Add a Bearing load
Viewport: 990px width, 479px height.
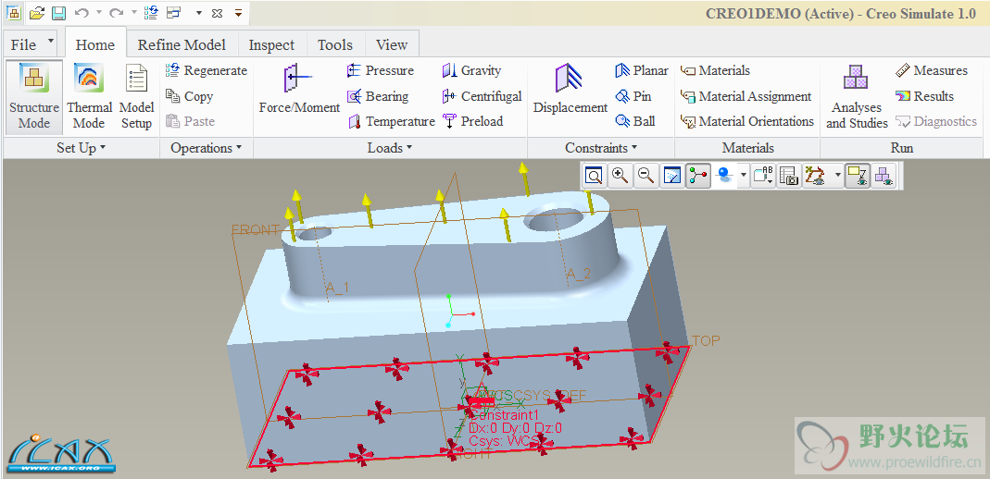pos(378,96)
